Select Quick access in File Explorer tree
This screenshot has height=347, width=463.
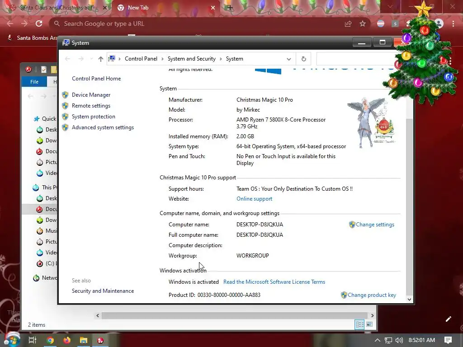click(x=45, y=119)
